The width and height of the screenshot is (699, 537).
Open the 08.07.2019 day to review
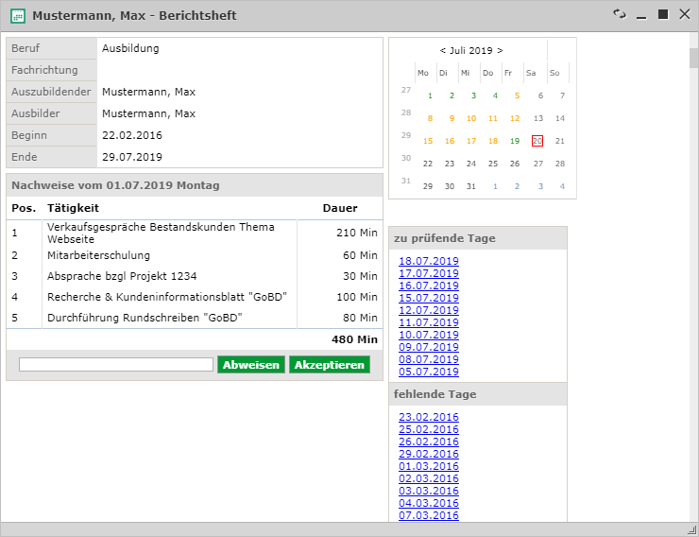pyautogui.click(x=429, y=359)
